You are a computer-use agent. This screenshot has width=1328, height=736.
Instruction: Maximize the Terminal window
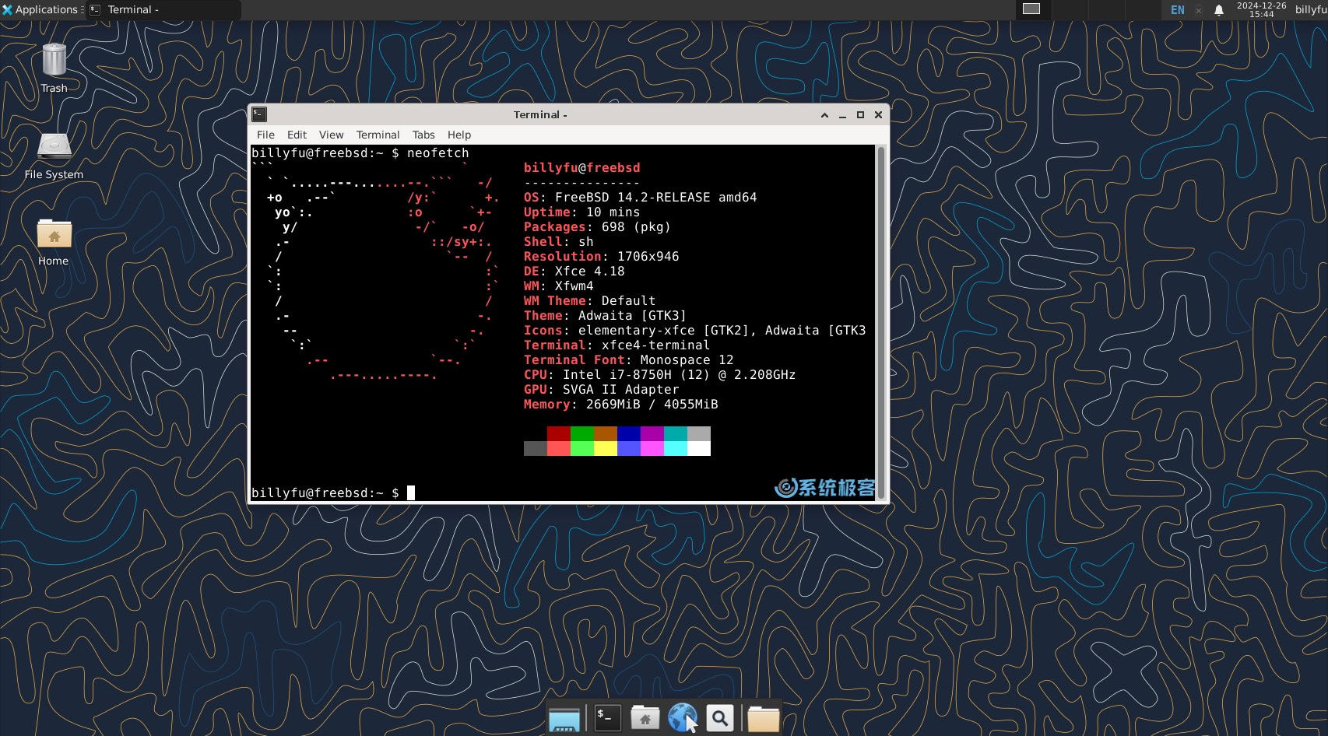860,115
